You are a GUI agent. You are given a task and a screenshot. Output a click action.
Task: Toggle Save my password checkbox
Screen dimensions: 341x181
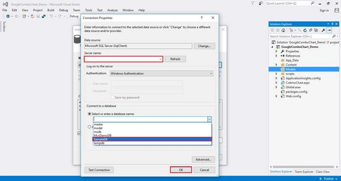(113, 98)
